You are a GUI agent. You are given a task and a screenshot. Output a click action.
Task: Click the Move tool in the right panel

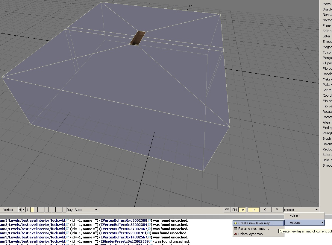(x=327, y=4)
